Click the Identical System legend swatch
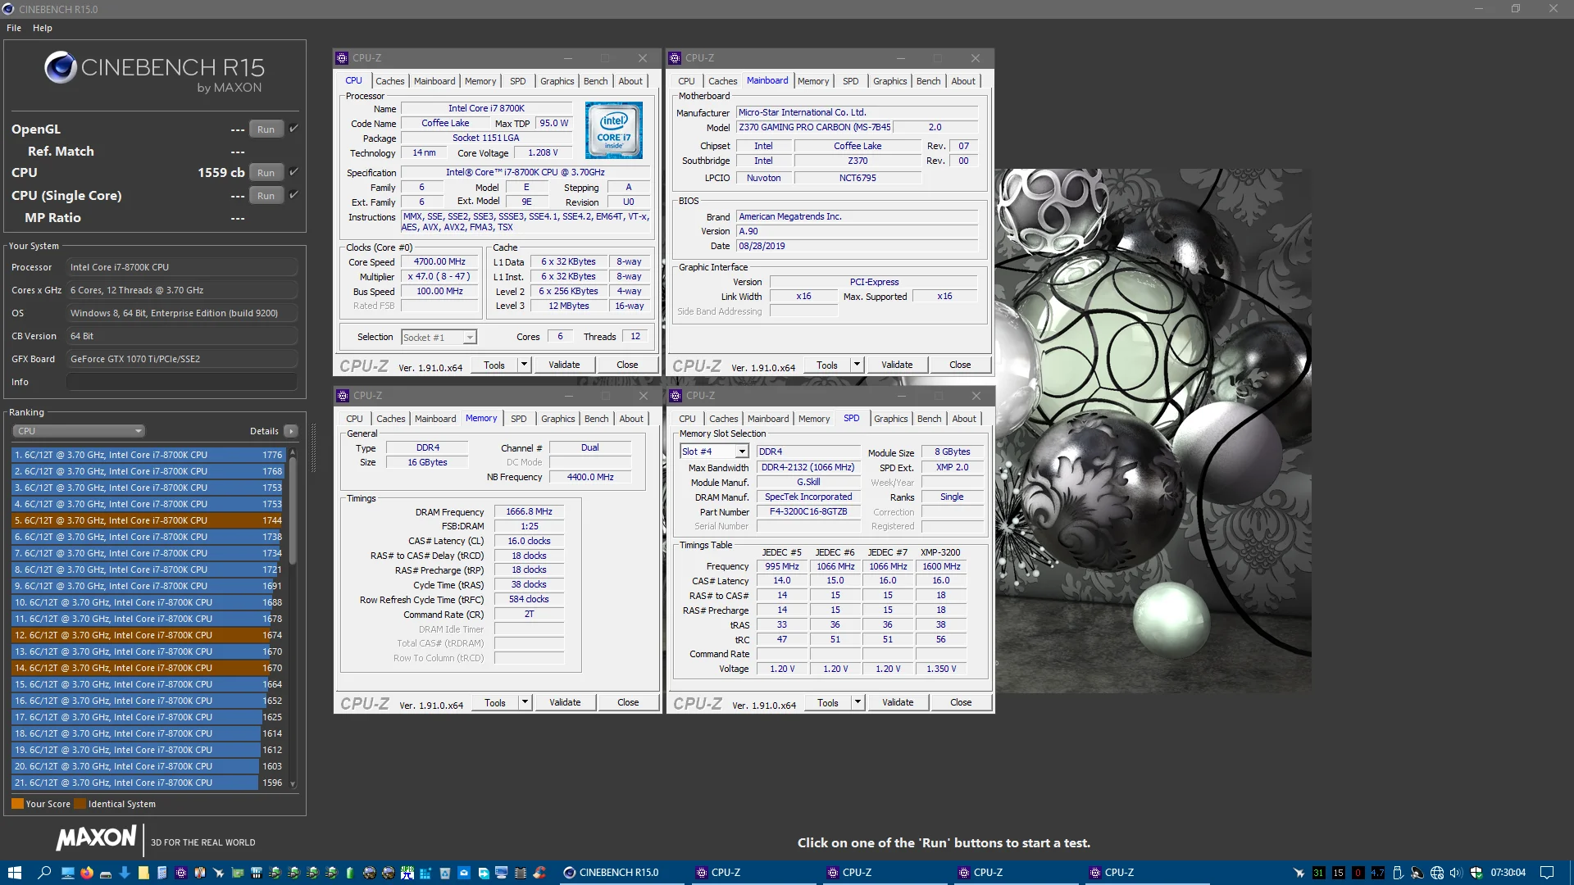 click(x=80, y=804)
